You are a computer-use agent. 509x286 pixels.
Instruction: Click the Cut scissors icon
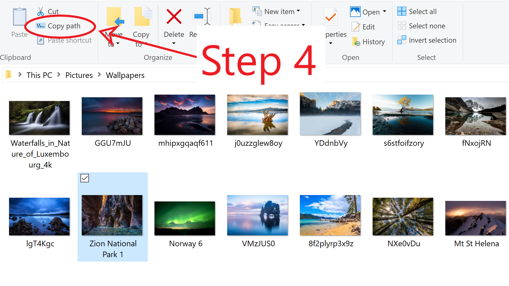40,11
